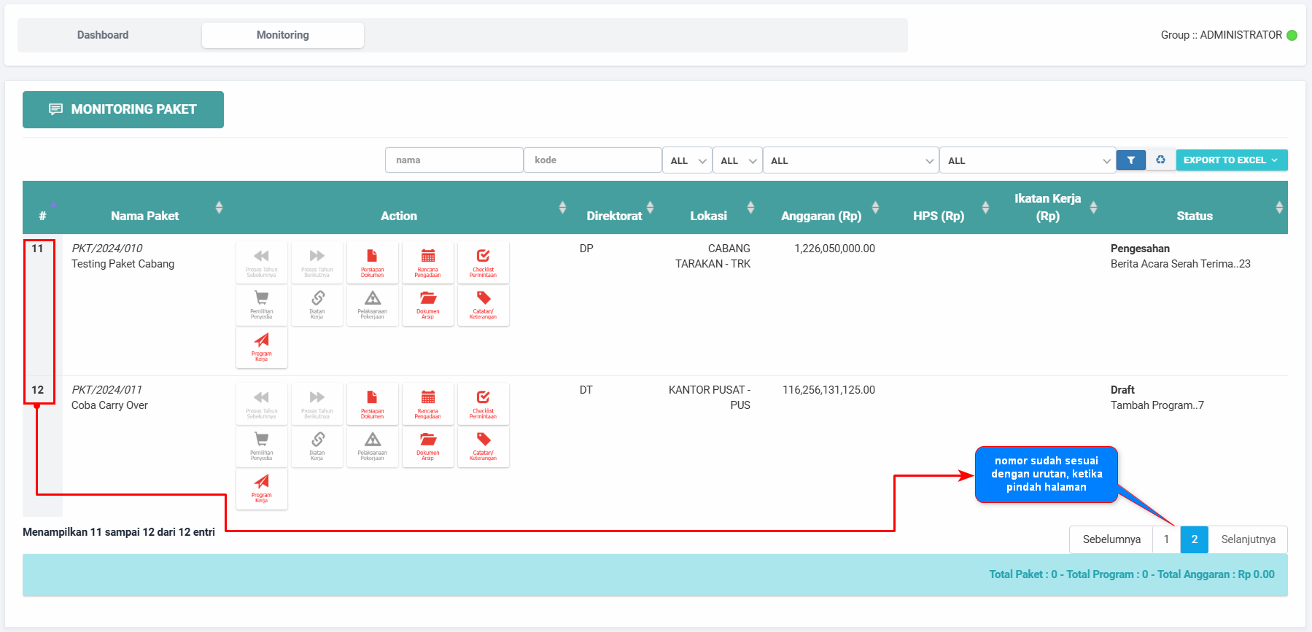
Task: Open the ALL dropdown beside the filter button
Action: pos(1027,160)
